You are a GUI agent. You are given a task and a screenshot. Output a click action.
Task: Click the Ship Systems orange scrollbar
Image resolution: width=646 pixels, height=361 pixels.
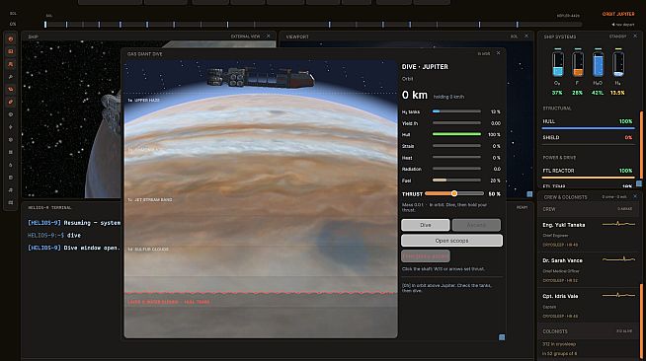pyautogui.click(x=641, y=144)
